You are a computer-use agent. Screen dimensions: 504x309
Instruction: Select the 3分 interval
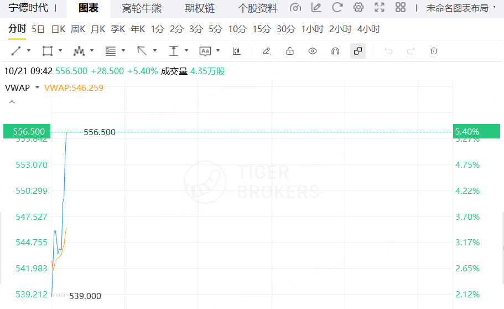click(x=196, y=29)
